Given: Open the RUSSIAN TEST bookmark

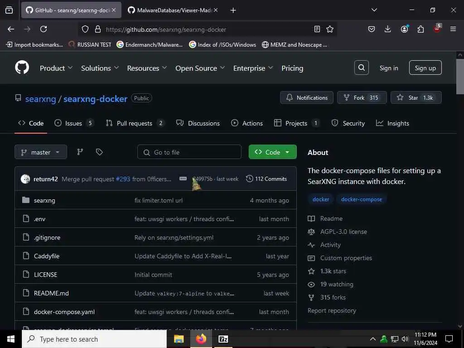Looking at the screenshot, I should coord(90,45).
